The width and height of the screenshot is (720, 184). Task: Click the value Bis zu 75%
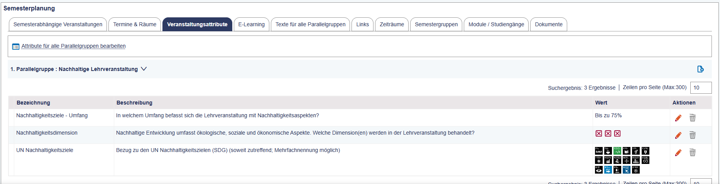(608, 115)
